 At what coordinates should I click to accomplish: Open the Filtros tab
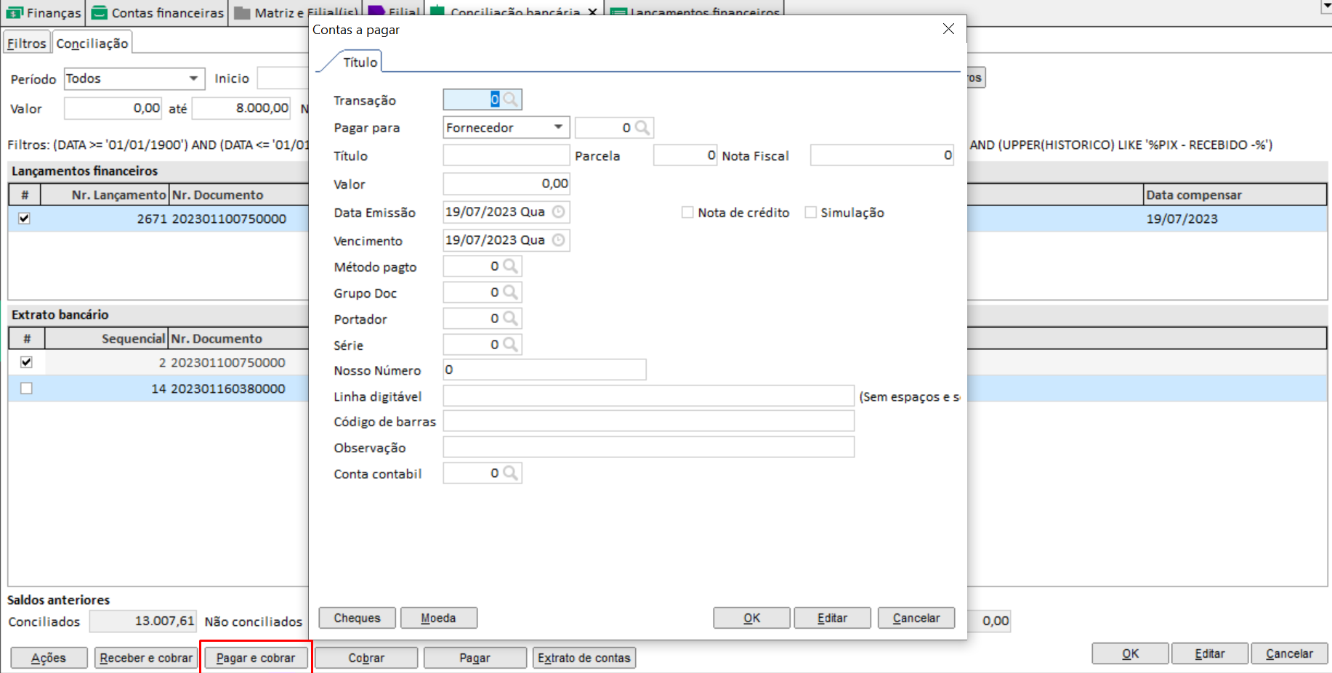point(27,44)
